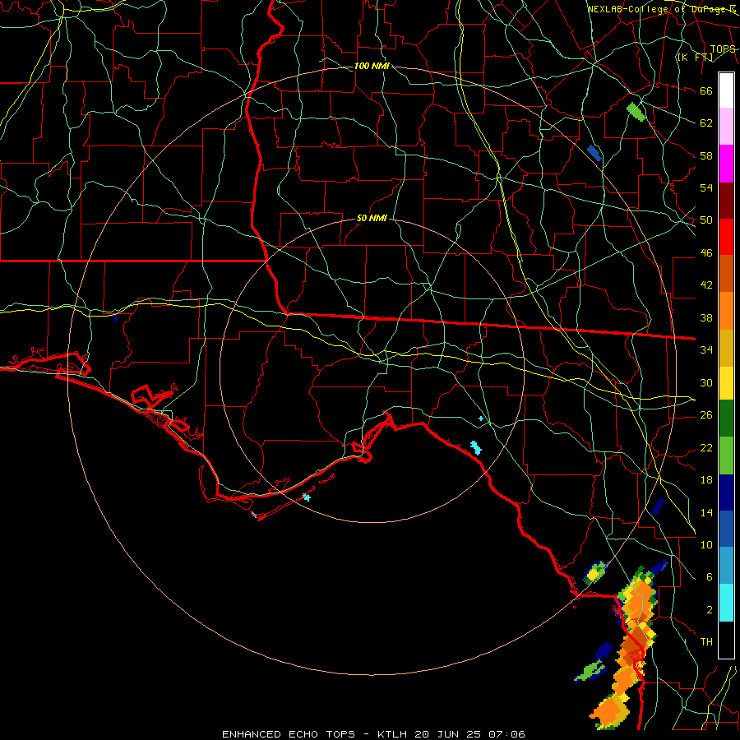
Task: Select the dark green legend swatch
Action: click(726, 419)
